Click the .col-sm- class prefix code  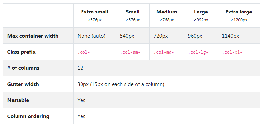coord(130,52)
